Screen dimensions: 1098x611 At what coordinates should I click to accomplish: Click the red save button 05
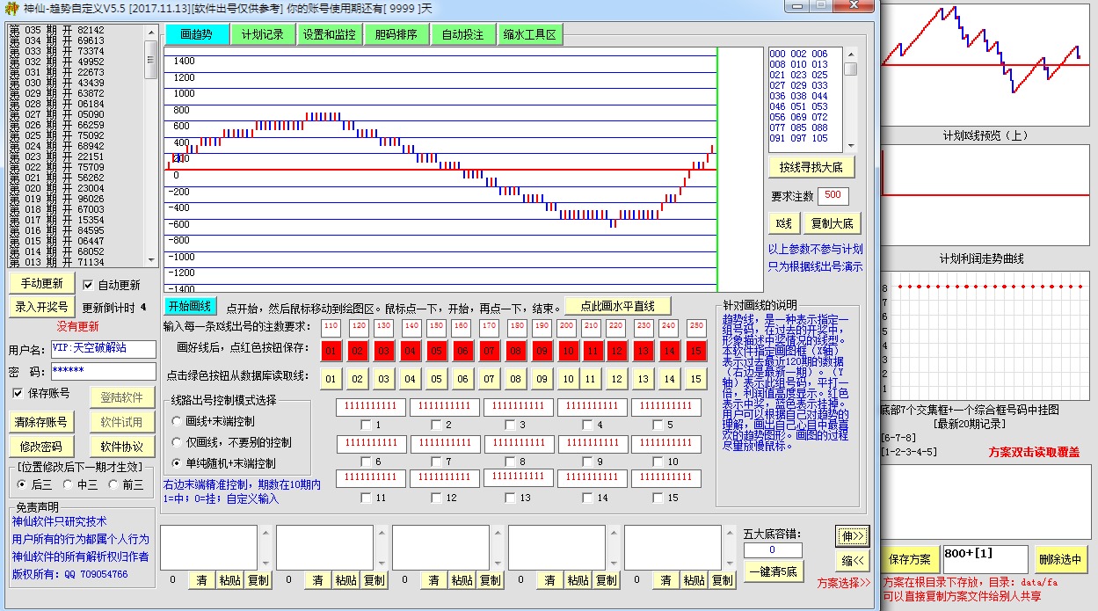436,352
